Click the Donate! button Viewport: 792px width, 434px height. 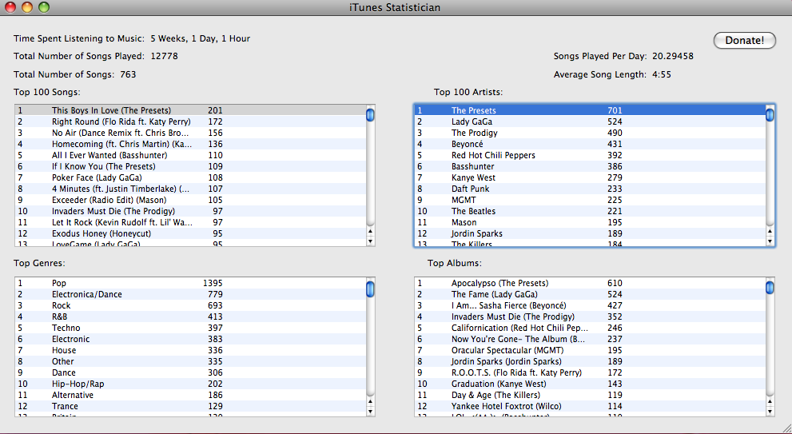pos(745,41)
